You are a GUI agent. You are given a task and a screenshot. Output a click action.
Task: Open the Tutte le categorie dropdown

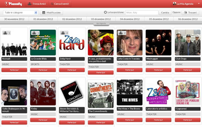(21, 12)
